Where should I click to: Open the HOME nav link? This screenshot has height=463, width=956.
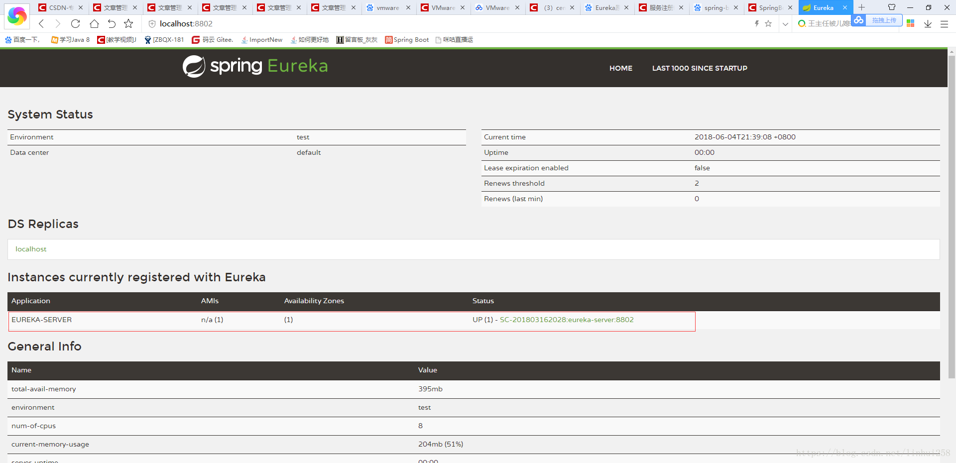621,68
